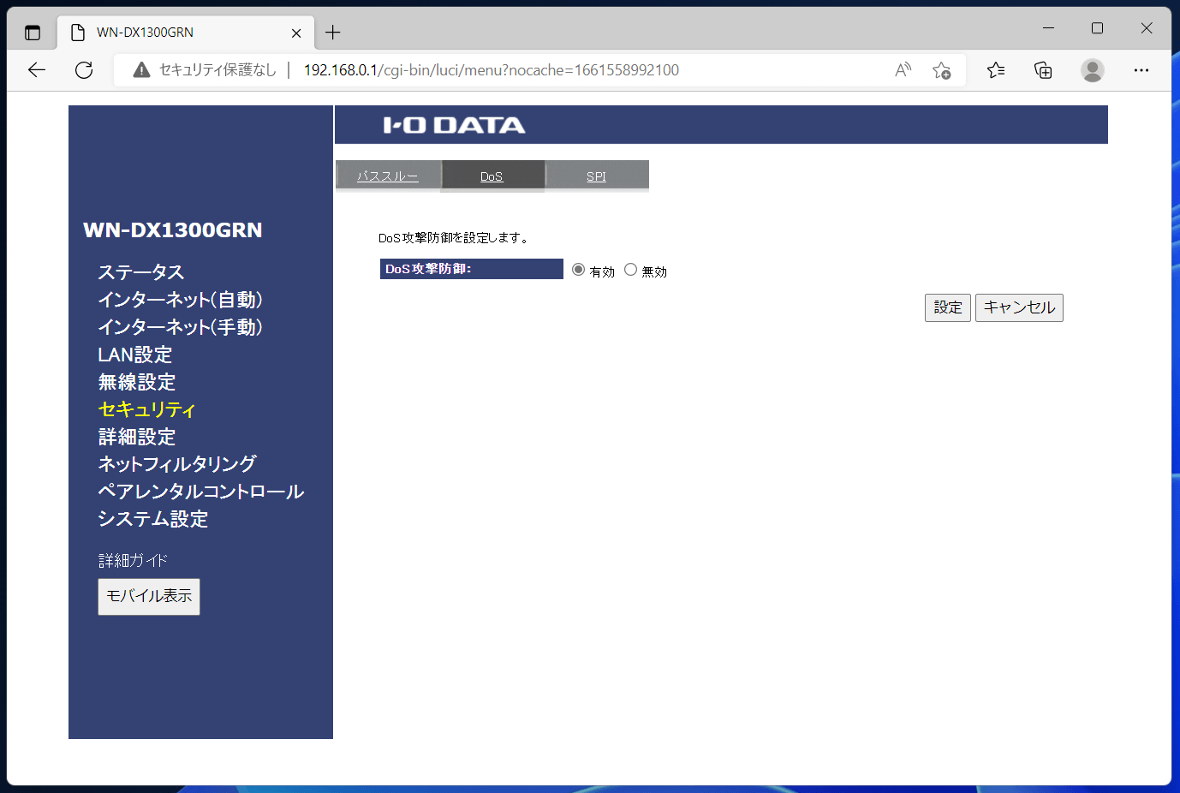
Task: Open ネットフィルタリング in the sidebar
Action: [x=177, y=464]
